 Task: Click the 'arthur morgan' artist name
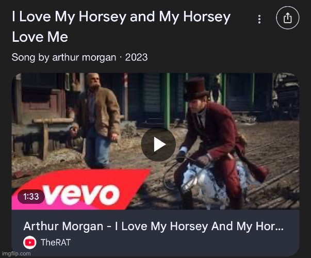click(x=84, y=58)
